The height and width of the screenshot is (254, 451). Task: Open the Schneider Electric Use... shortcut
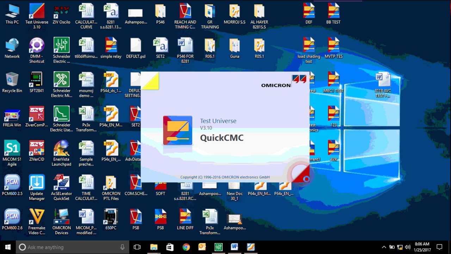point(61,119)
